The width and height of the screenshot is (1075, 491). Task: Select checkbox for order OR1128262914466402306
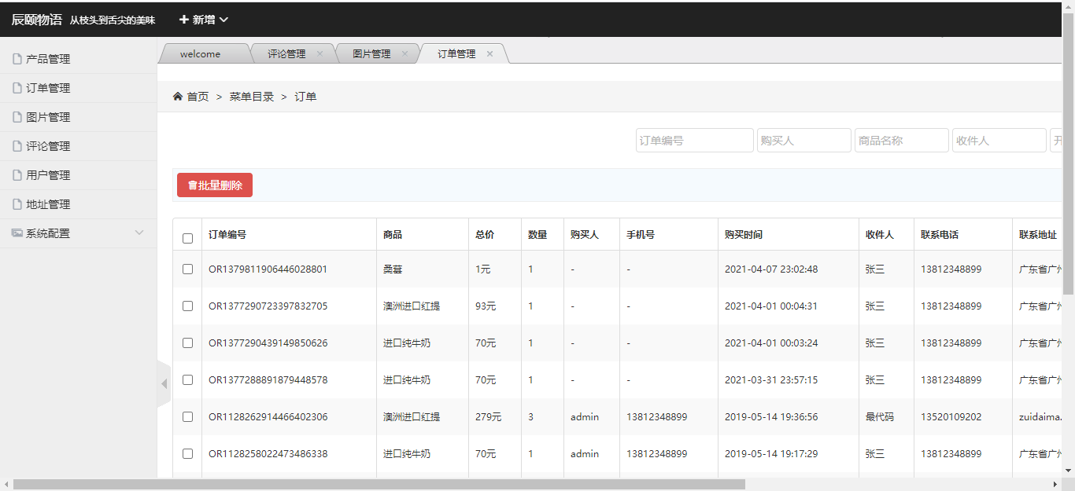(x=187, y=416)
